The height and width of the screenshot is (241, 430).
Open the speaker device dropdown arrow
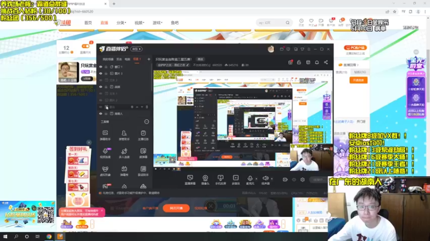272,179
